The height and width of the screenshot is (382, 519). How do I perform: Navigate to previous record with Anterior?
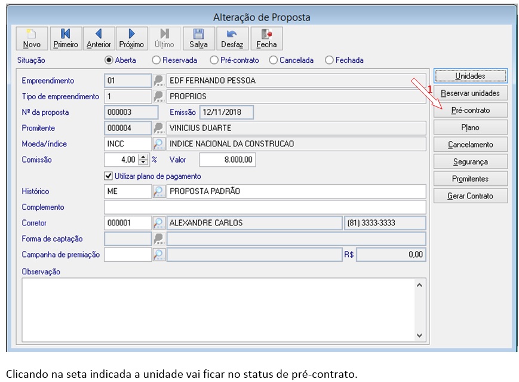click(x=99, y=38)
